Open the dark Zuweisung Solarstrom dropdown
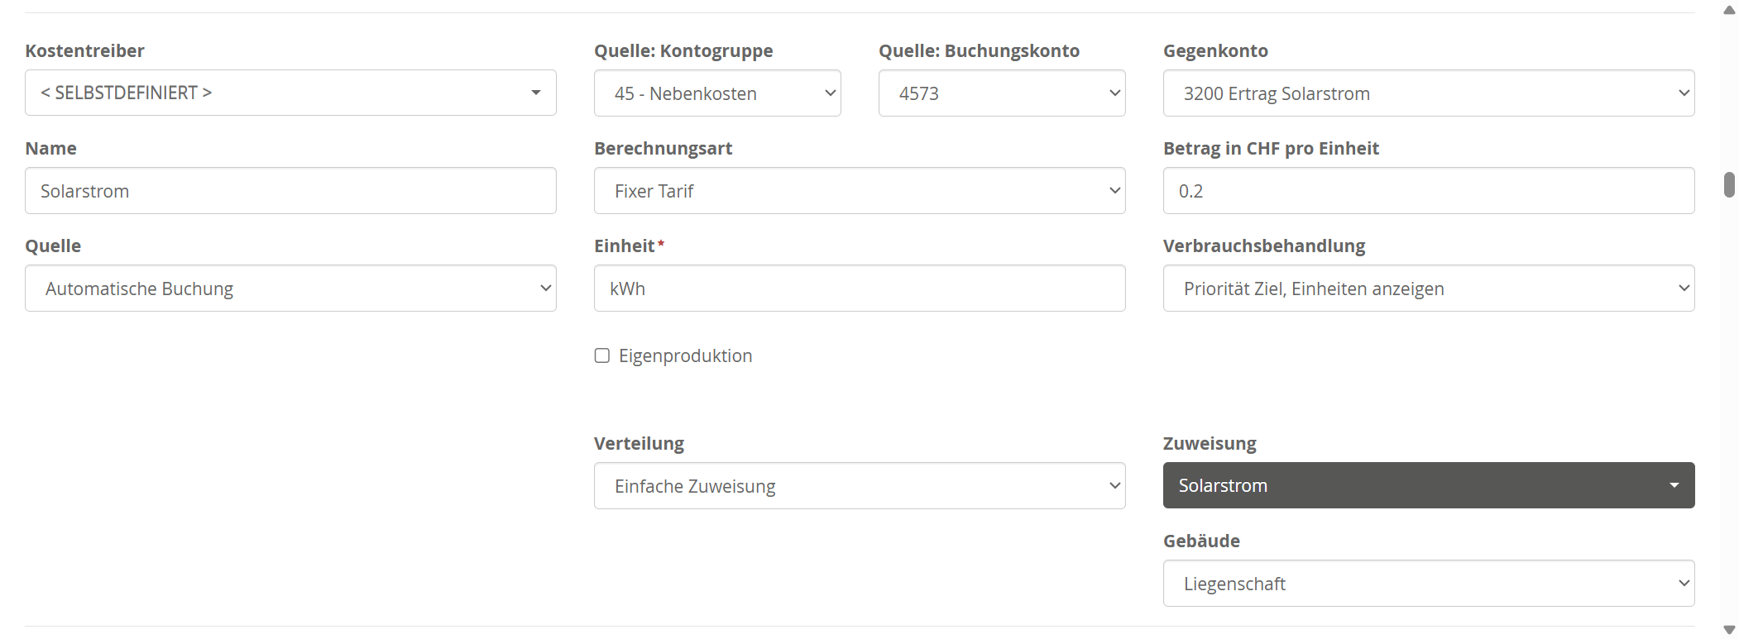 1429,485
